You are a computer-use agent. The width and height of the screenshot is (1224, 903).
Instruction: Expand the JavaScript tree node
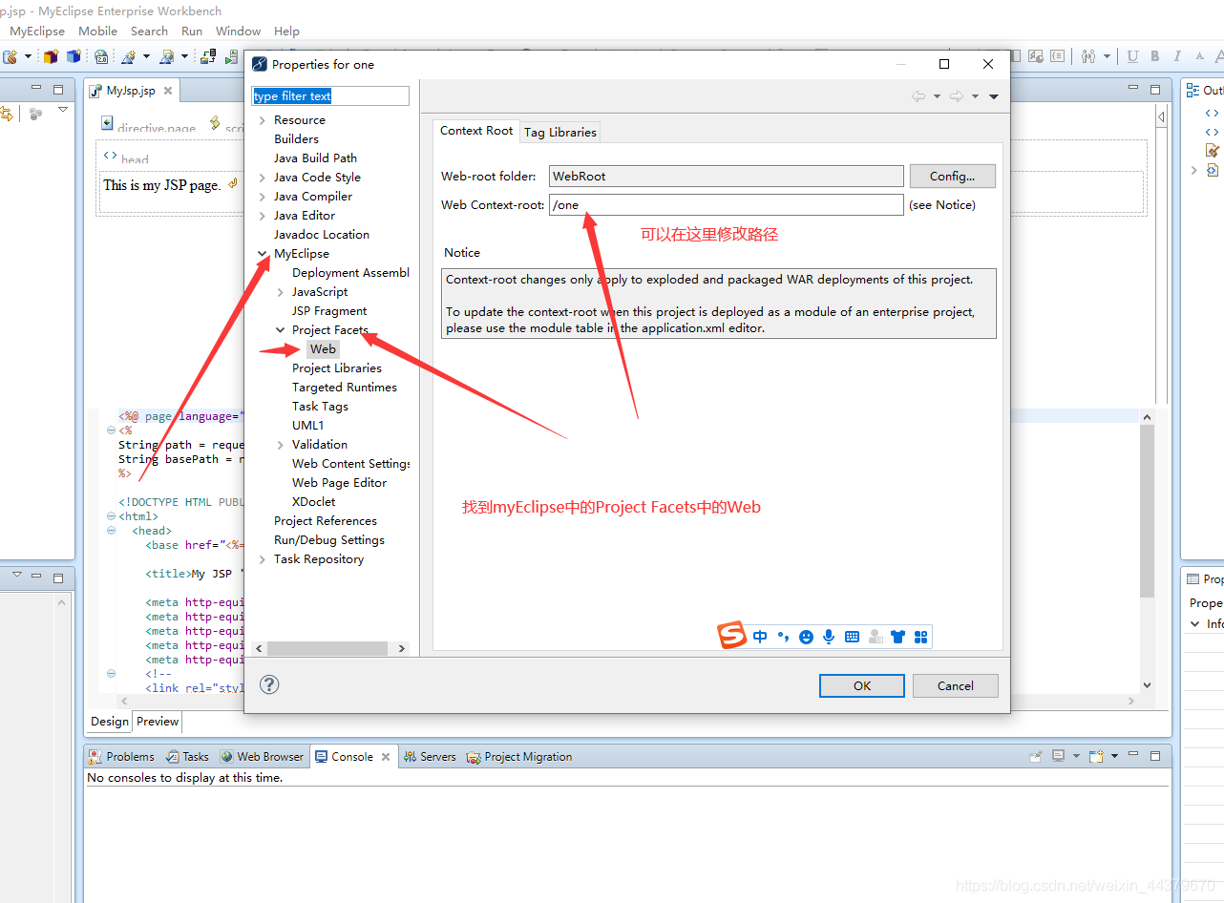click(281, 292)
